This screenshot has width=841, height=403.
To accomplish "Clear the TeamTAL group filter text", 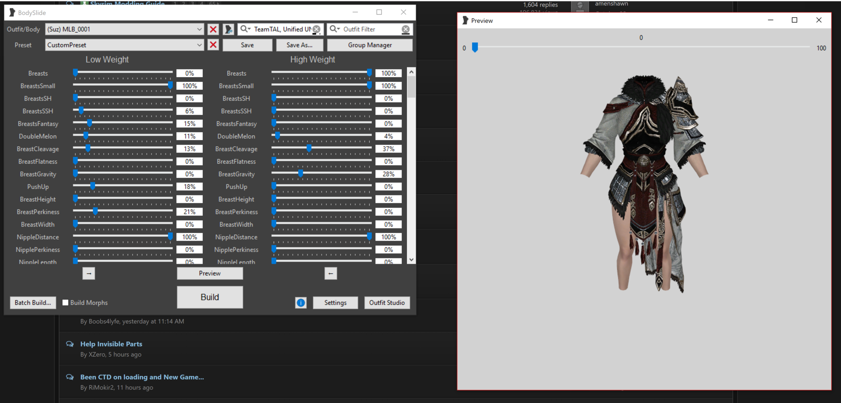I will click(x=316, y=29).
